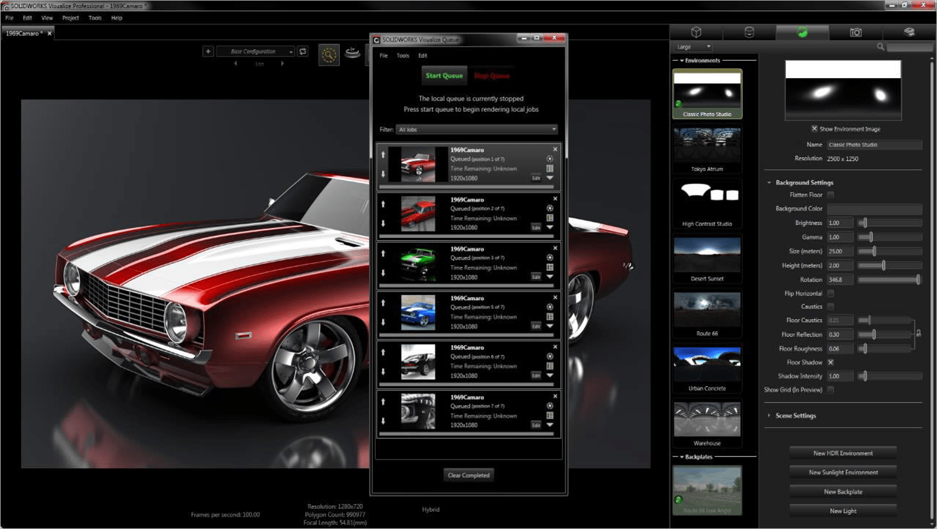Click circular render icon on job position 7
The width and height of the screenshot is (937, 529).
pos(550,406)
